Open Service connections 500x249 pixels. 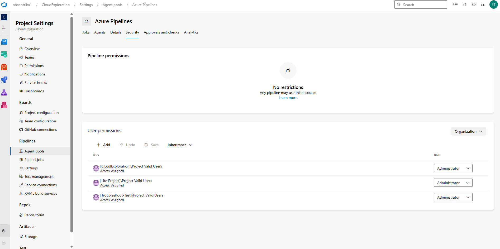click(40, 185)
